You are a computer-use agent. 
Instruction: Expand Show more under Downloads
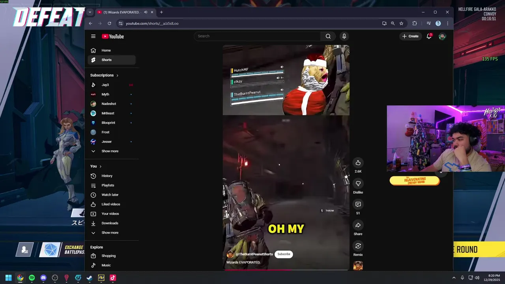112,233
